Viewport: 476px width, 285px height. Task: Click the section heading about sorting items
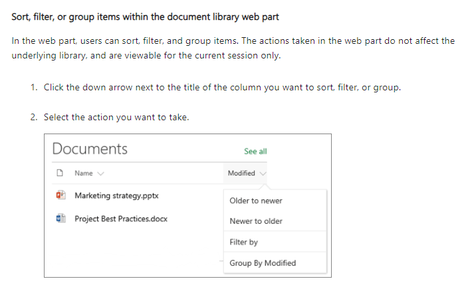click(x=145, y=17)
